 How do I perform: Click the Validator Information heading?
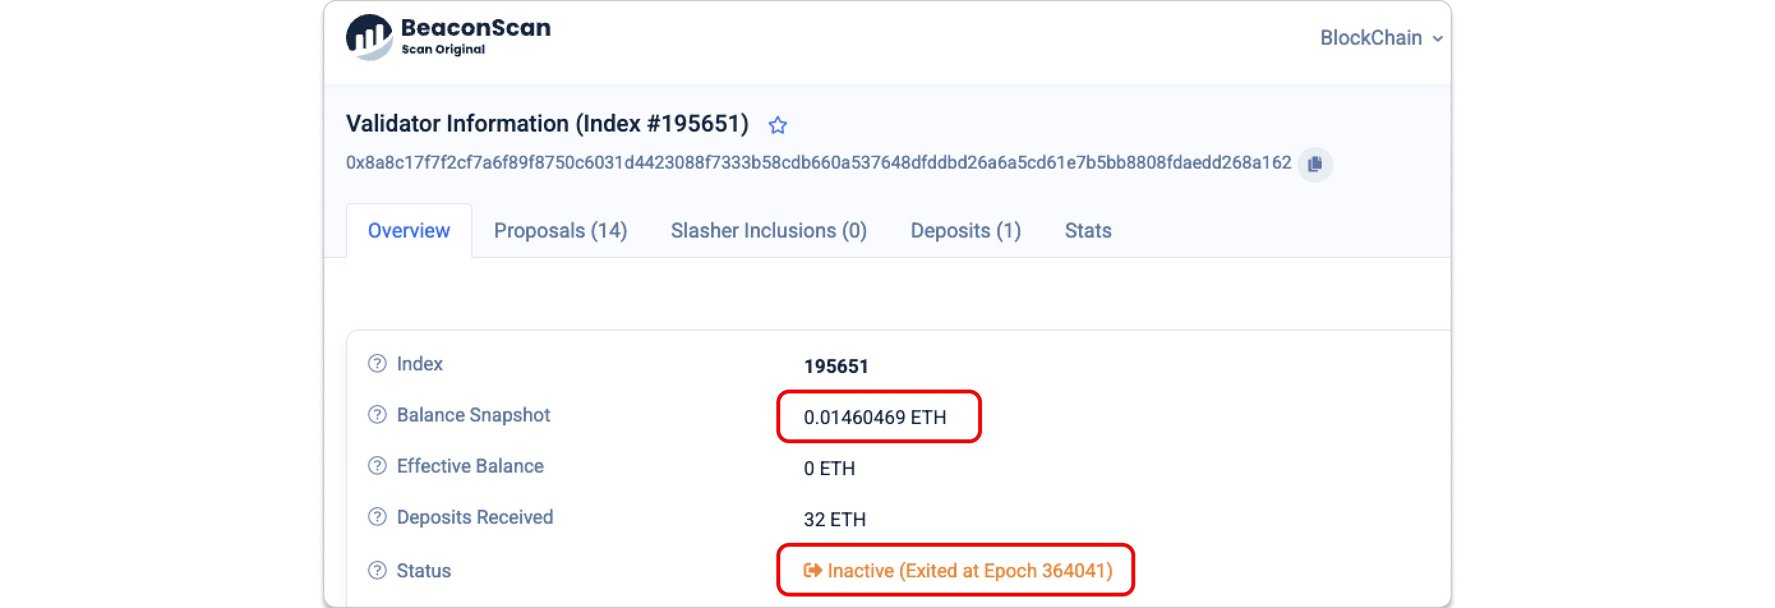(547, 124)
